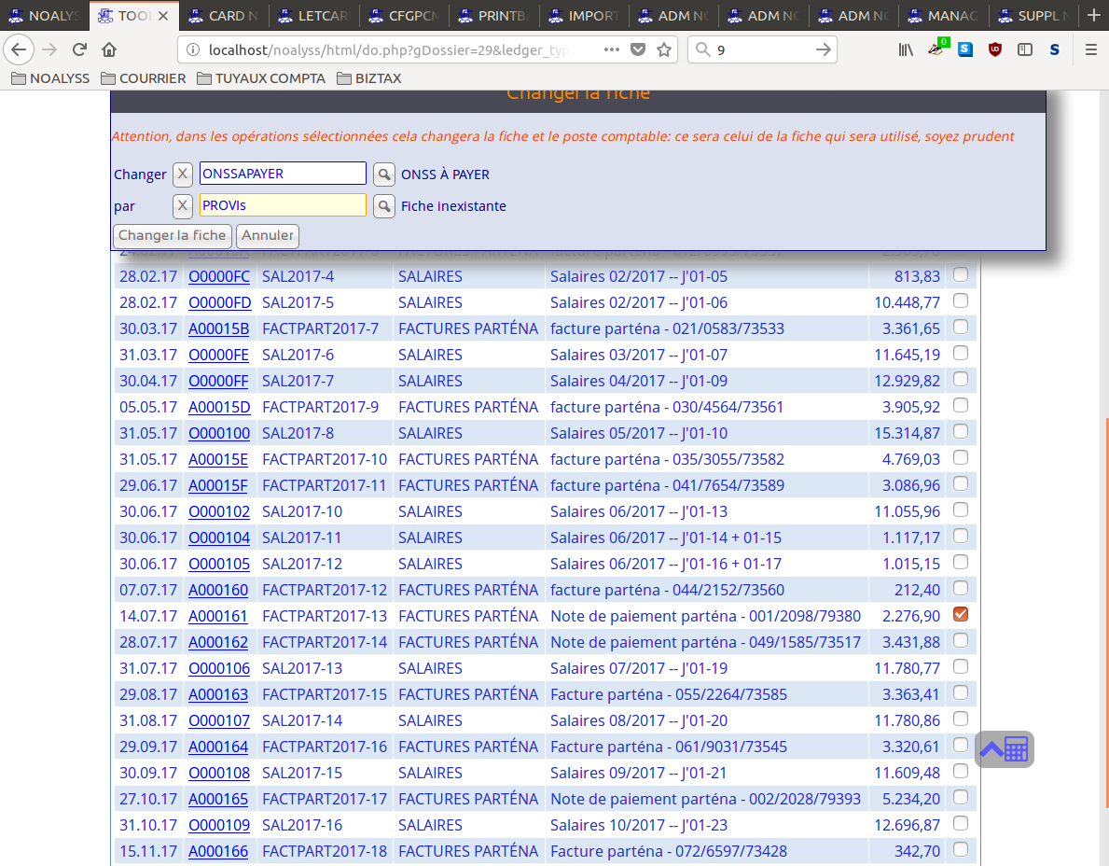Bookmark this page with the star icon
This screenshot has height=866, width=1109.
[x=664, y=50]
